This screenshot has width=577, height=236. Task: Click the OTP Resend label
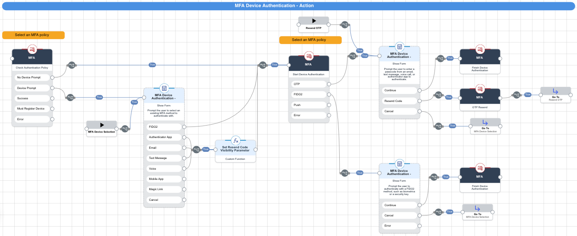pyautogui.click(x=479, y=107)
